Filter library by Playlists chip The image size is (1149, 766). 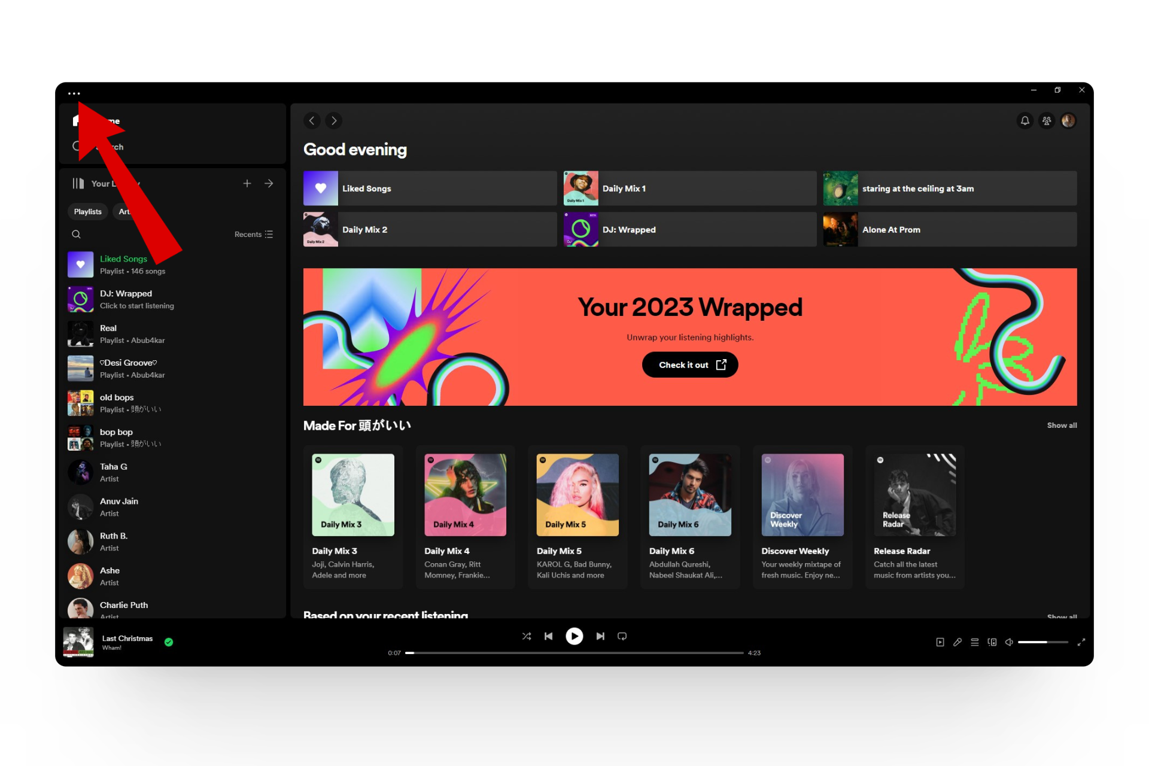tap(87, 212)
